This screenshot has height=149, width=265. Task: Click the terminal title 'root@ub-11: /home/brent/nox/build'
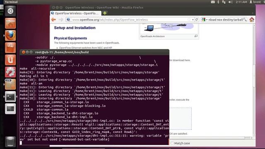click(x=62, y=52)
